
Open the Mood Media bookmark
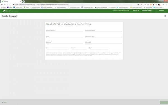click(148, 7)
